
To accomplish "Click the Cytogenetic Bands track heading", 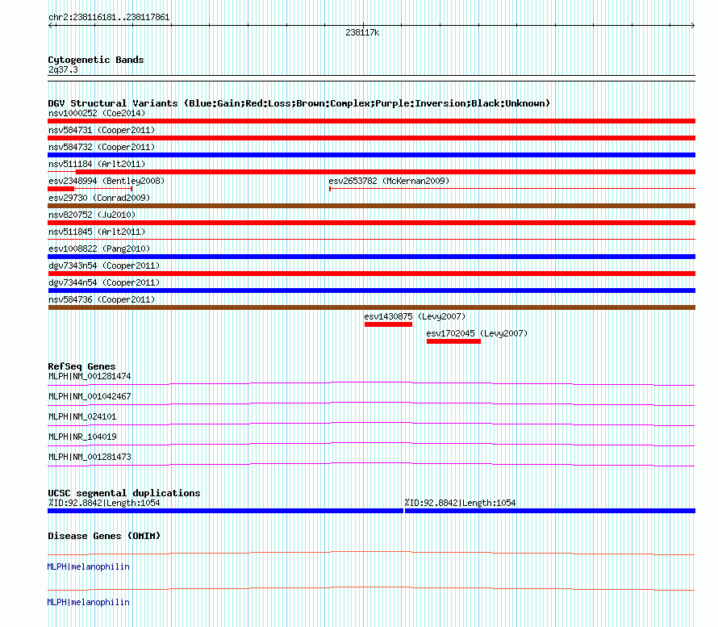I will coord(96,60).
